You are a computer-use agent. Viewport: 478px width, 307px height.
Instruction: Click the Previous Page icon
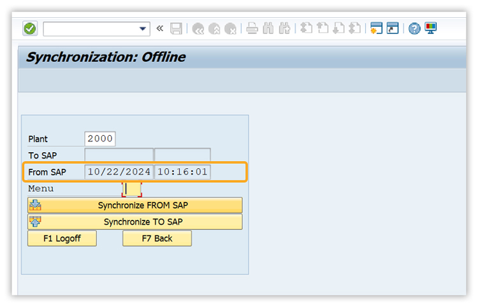pyautogui.click(x=322, y=28)
